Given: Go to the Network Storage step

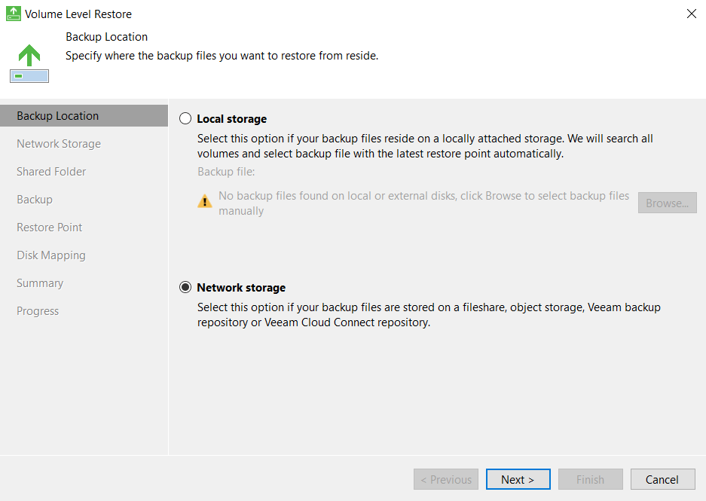Looking at the screenshot, I should (59, 144).
